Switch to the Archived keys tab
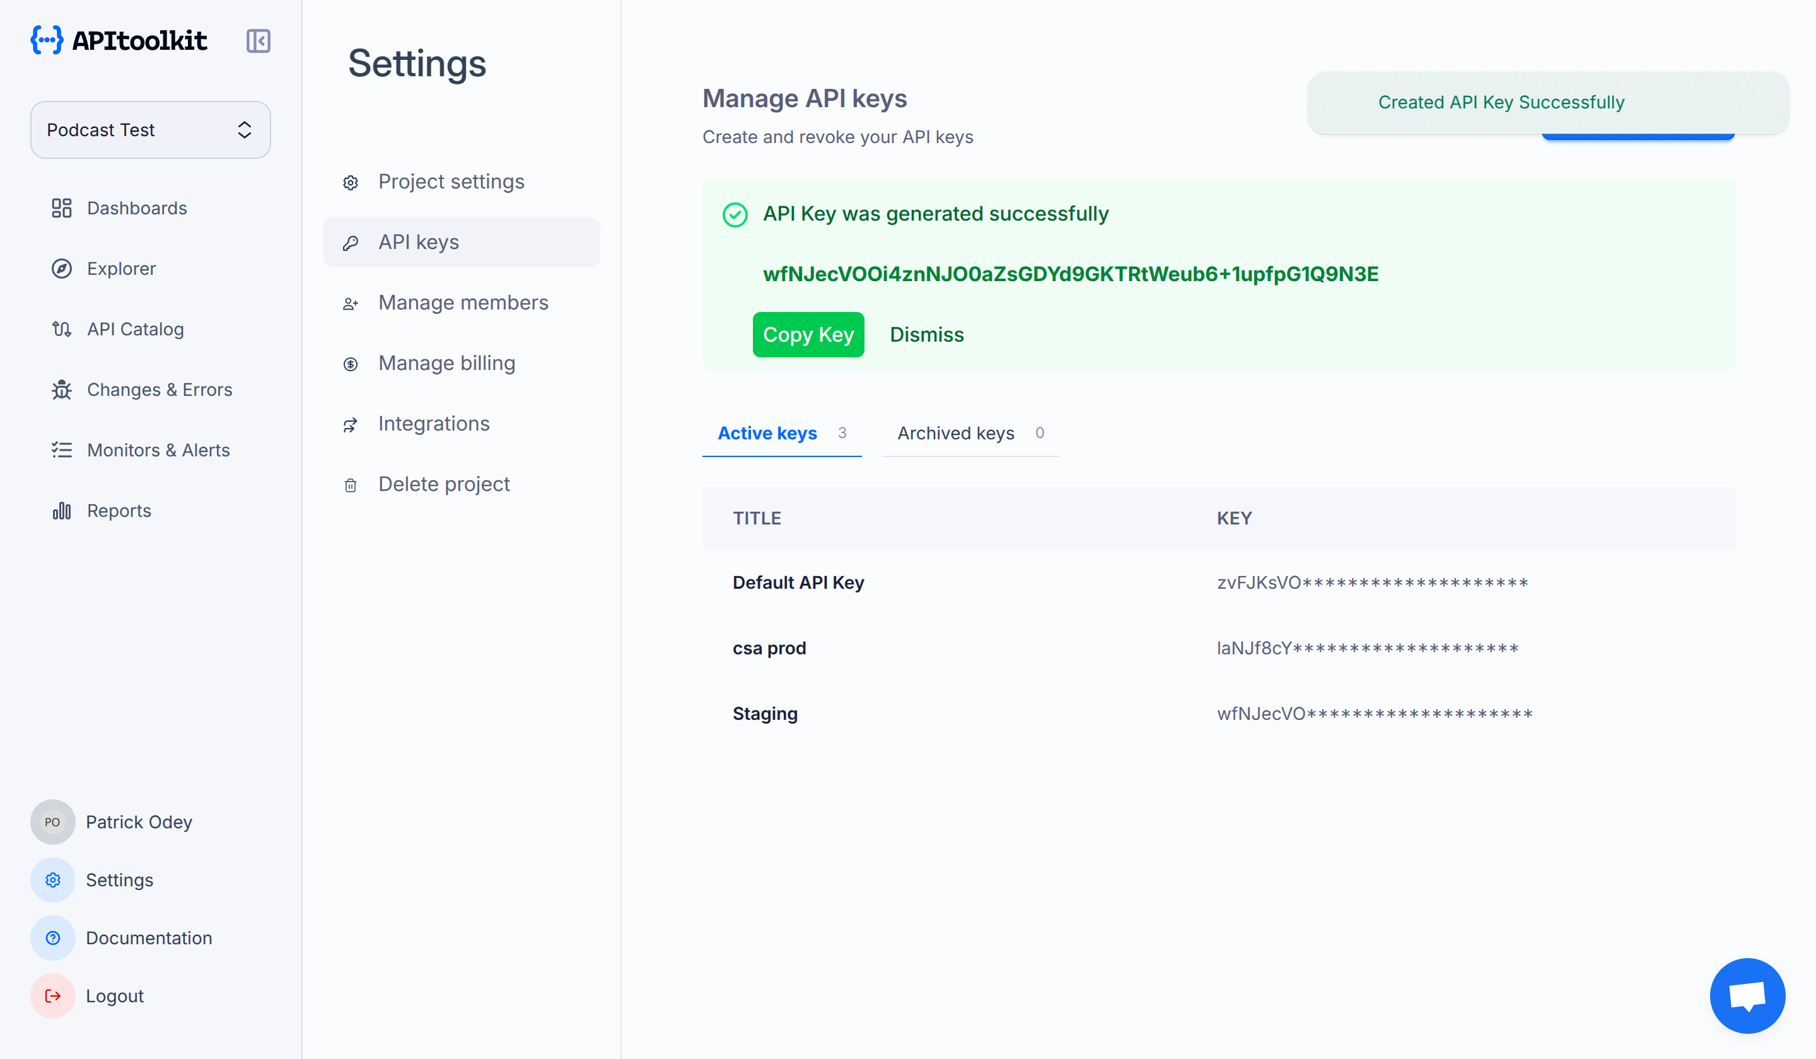Image resolution: width=1816 pixels, height=1059 pixels. (x=955, y=433)
